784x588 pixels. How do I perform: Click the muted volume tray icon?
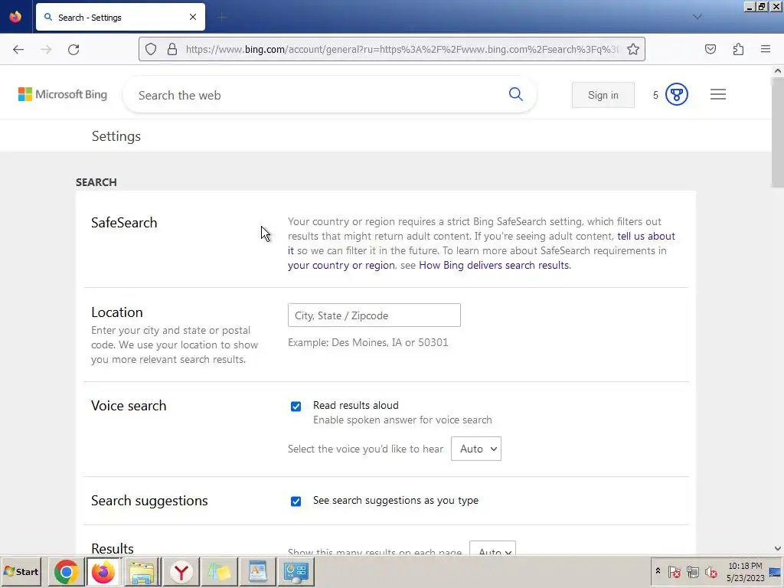pos(710,571)
